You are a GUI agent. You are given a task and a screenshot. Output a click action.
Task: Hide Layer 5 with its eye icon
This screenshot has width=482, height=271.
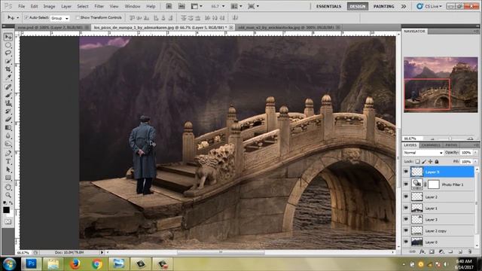coord(406,172)
